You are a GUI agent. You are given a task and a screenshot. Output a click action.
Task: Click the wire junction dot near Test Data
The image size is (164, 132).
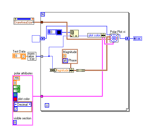coord(49,56)
